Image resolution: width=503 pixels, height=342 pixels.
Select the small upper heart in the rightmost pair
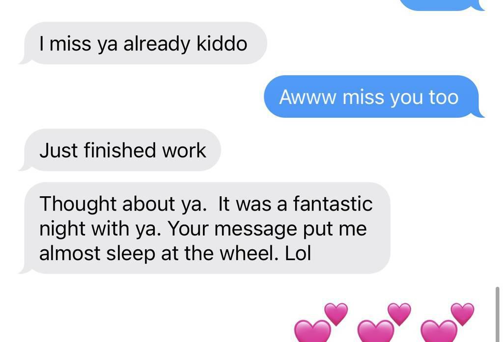coord(463,314)
